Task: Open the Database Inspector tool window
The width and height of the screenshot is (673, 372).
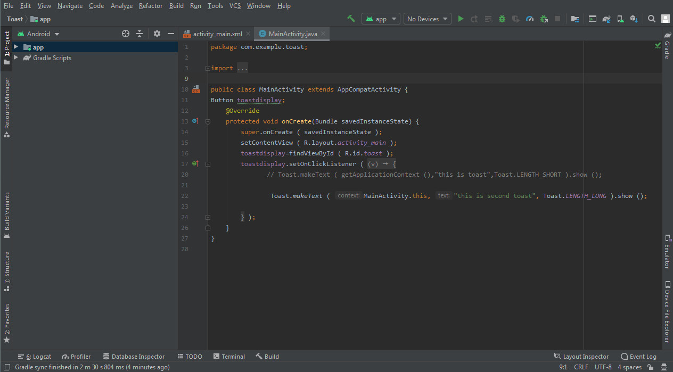Action: click(x=134, y=357)
